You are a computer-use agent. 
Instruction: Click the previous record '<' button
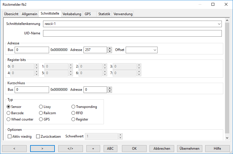[x=14, y=149]
